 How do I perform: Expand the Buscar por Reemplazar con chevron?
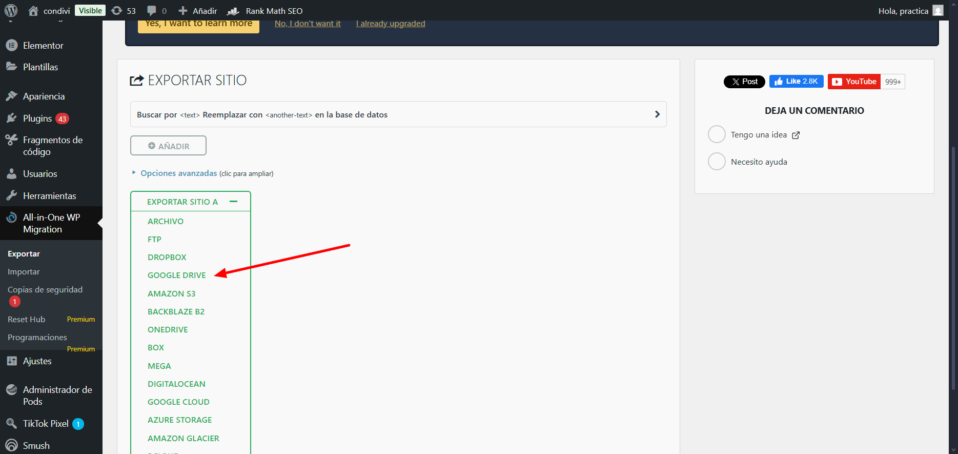[x=657, y=114]
